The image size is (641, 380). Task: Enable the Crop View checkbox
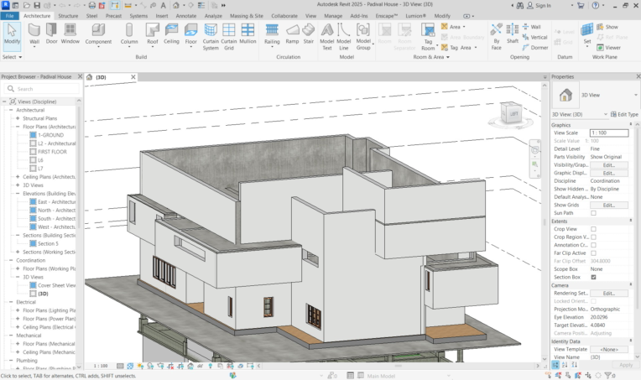(x=593, y=229)
